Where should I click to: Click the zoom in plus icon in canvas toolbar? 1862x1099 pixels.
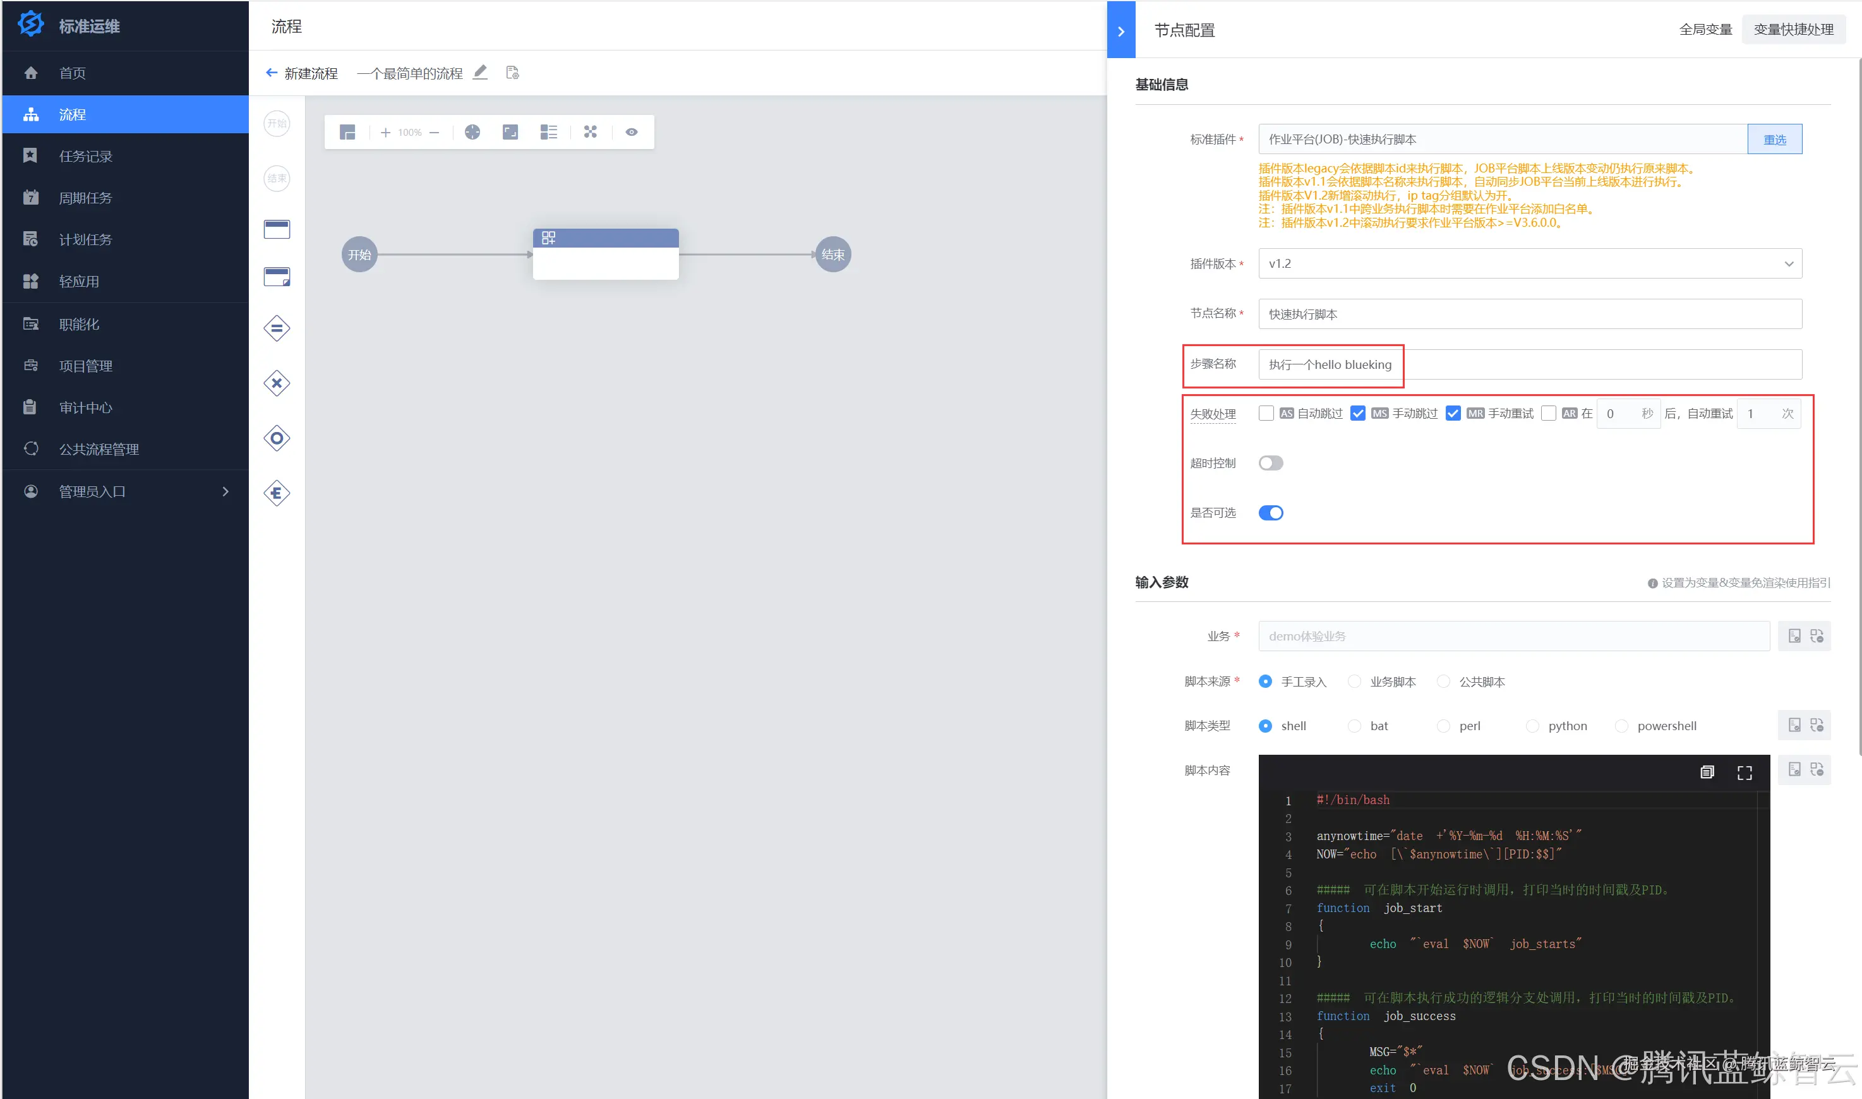(385, 133)
